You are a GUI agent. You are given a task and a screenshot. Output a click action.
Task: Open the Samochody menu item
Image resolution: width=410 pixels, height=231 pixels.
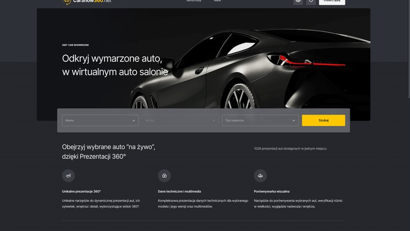point(193,1)
